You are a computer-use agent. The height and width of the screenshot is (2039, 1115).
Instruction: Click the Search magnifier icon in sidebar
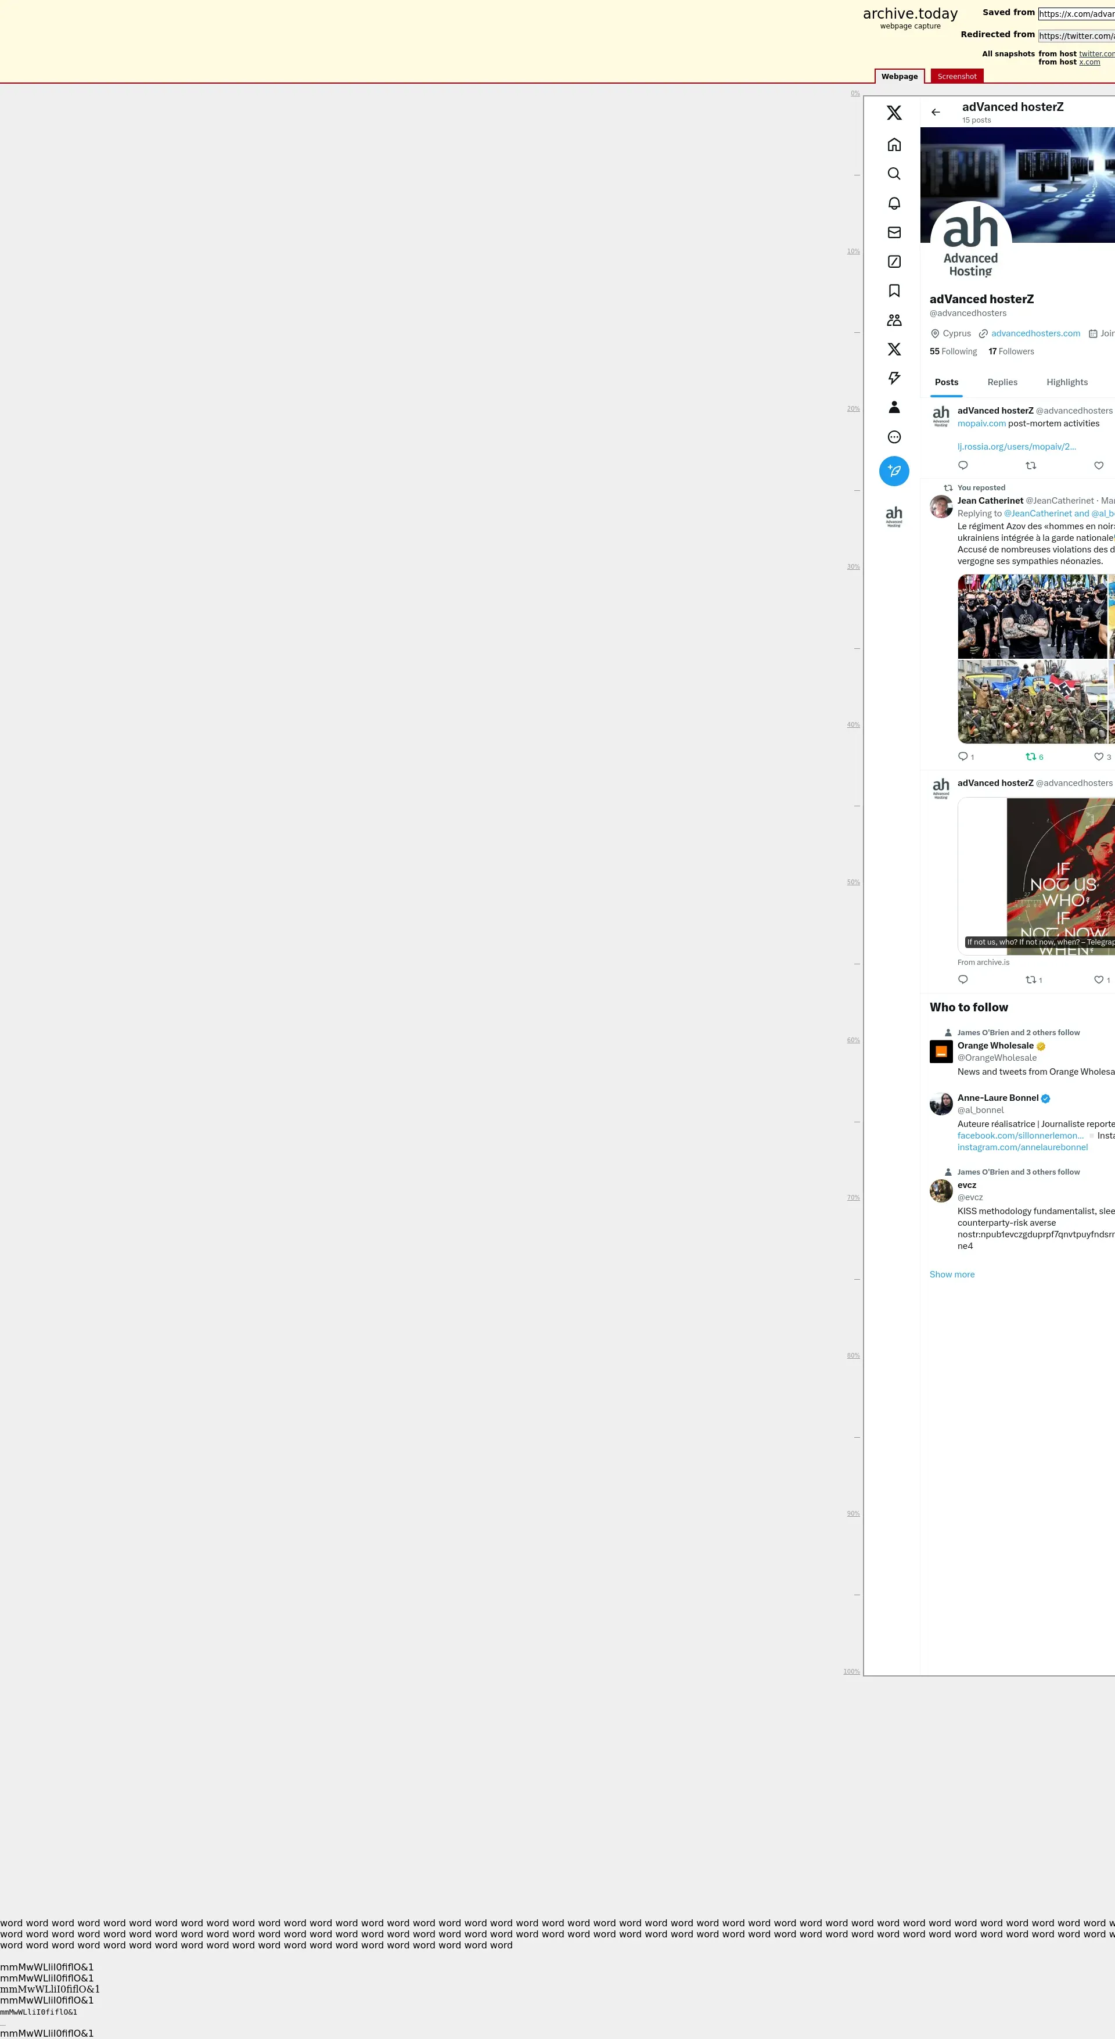[893, 174]
